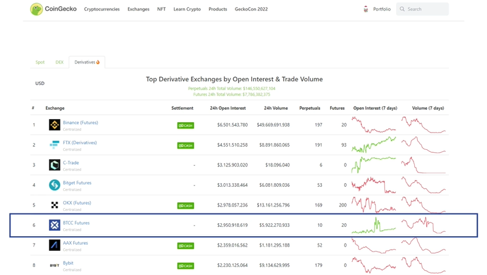The image size is (487, 275).
Task: Click the Volume (7 days) column header
Action: pyautogui.click(x=428, y=108)
